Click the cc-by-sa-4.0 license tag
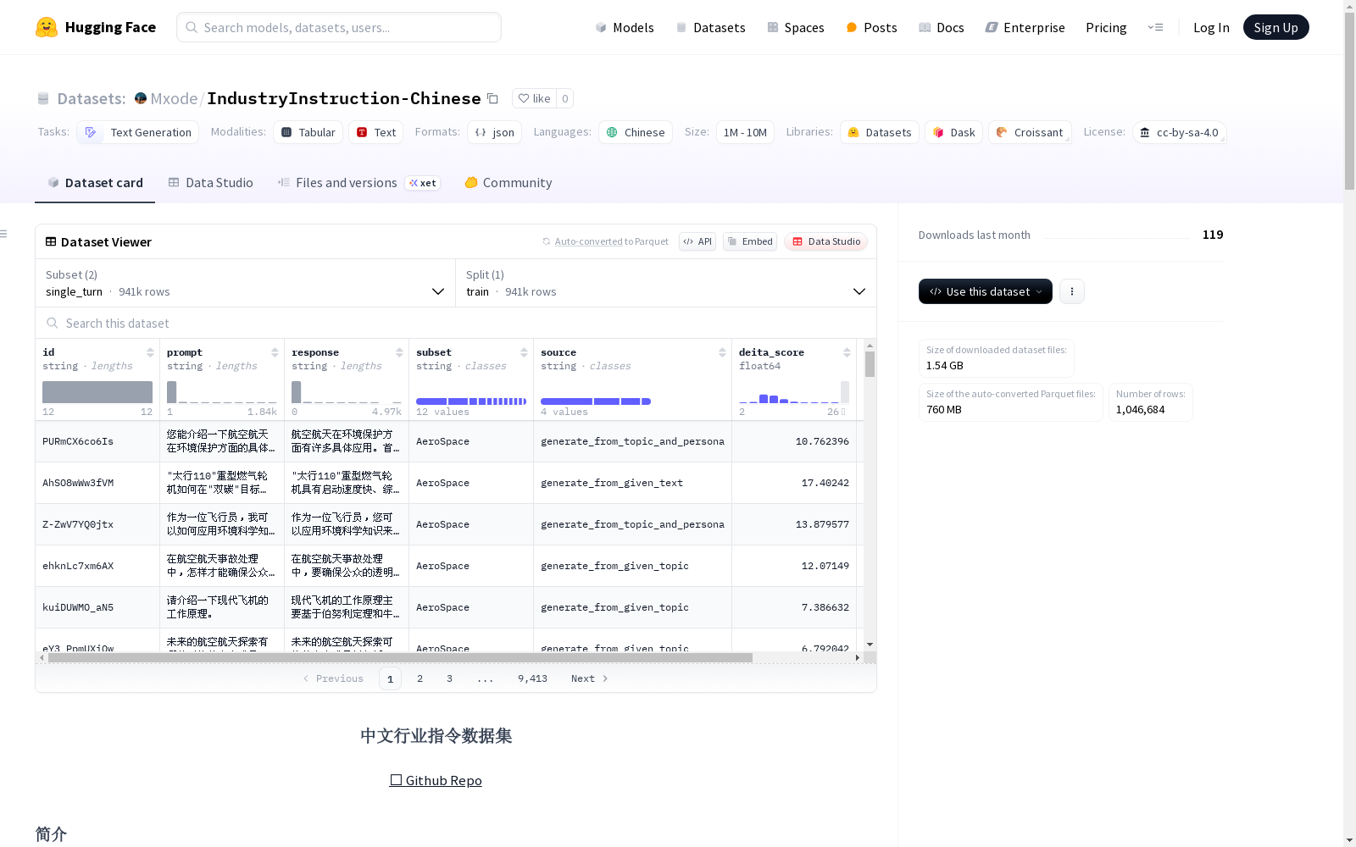 click(1179, 132)
